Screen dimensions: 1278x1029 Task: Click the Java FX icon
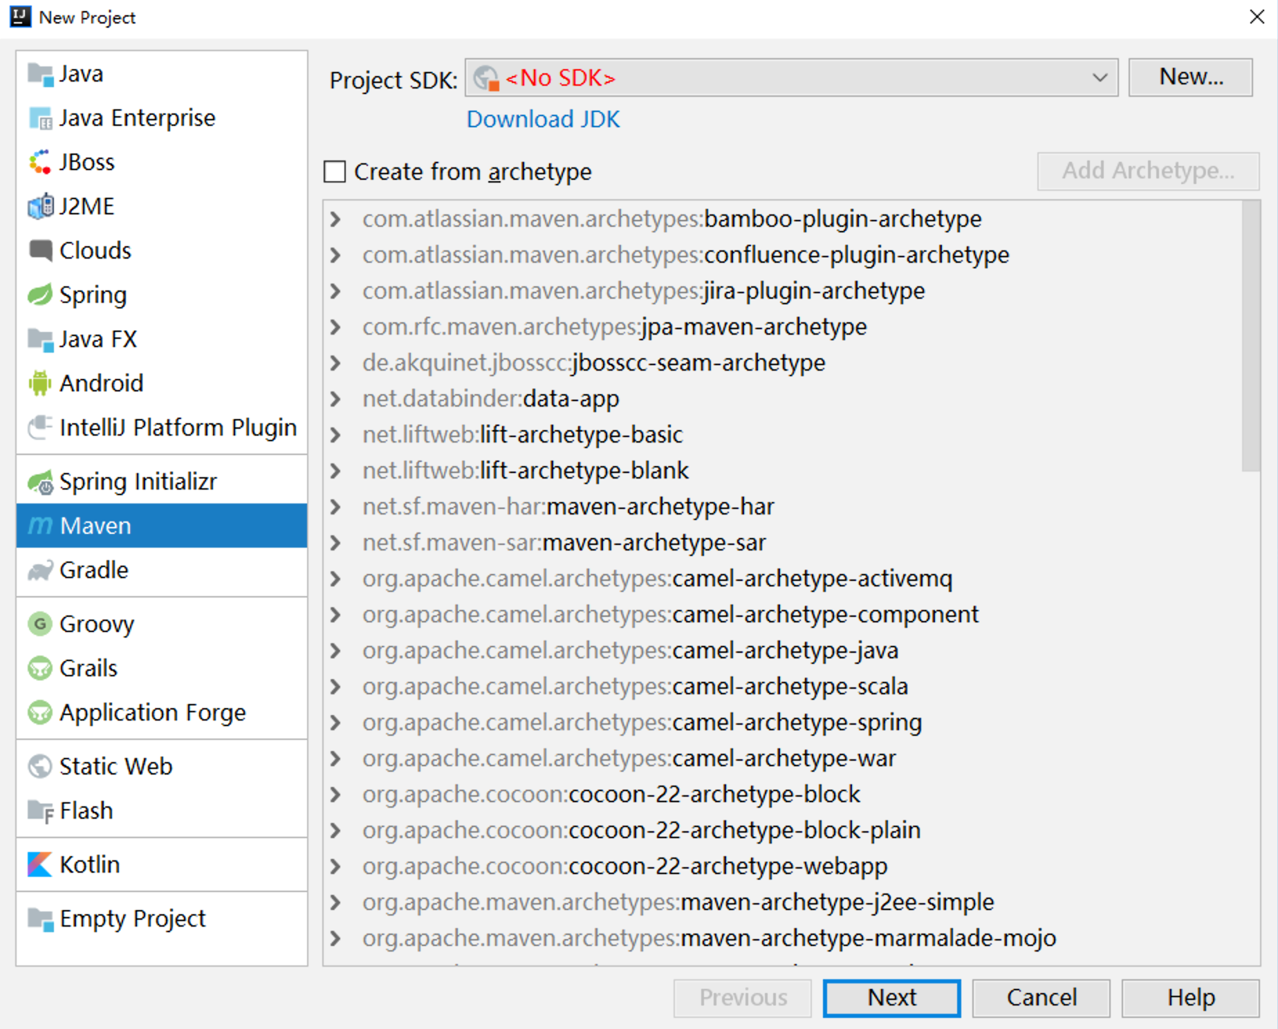(x=40, y=340)
